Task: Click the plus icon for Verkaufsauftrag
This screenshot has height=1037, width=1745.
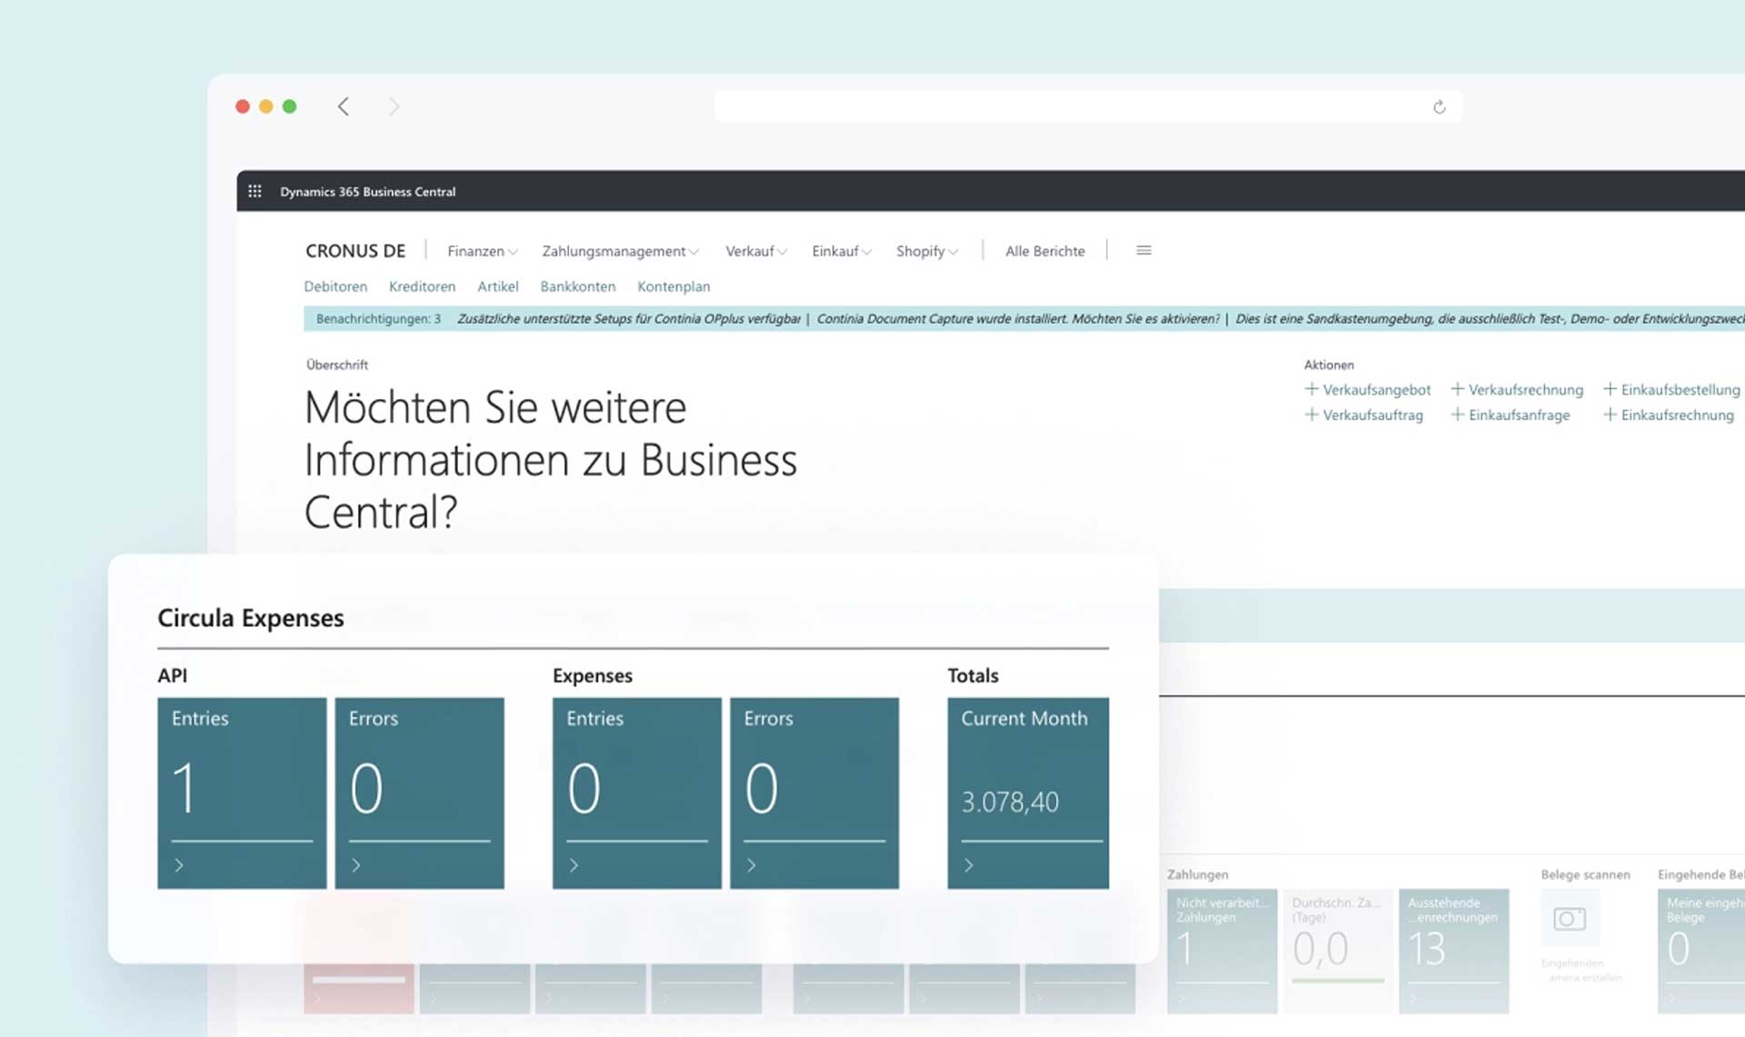Action: coord(1311,414)
